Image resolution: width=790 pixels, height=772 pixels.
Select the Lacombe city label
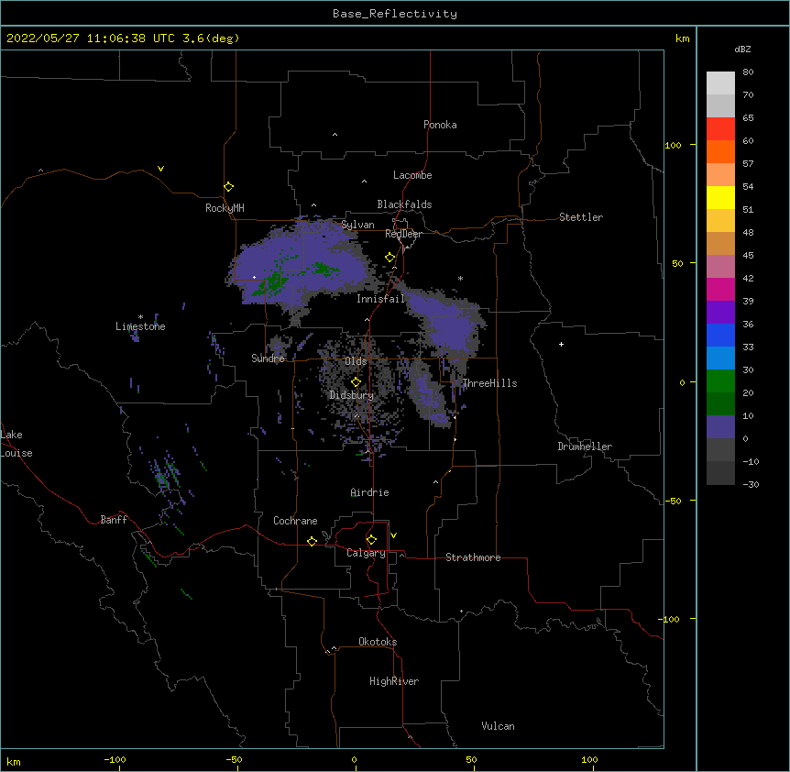coord(412,175)
